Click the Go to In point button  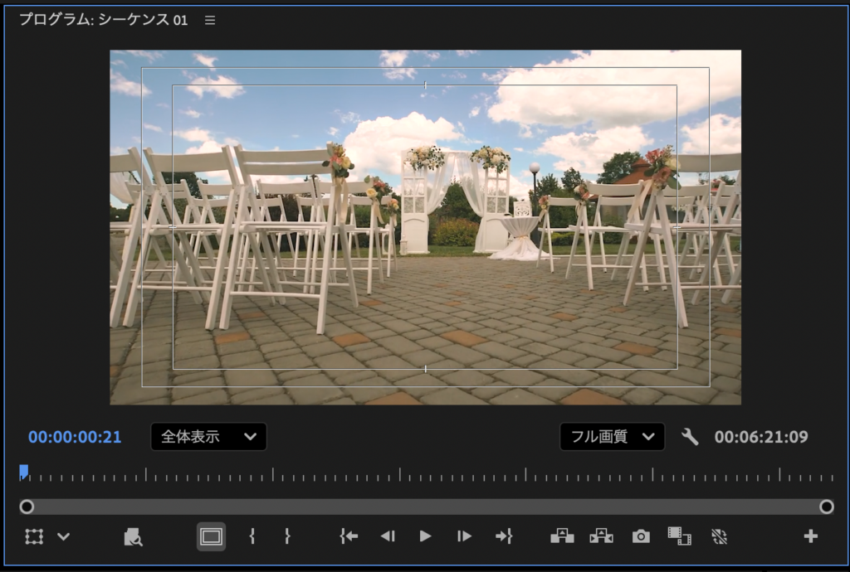pos(349,536)
